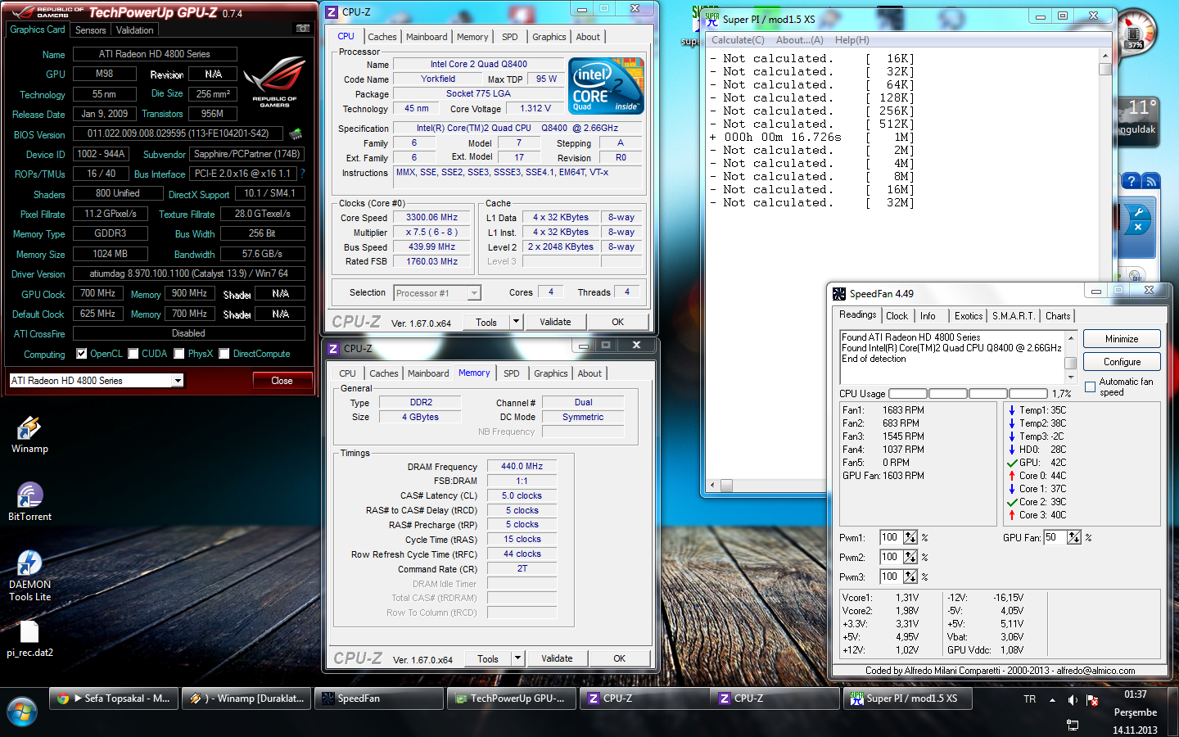Screen dimensions: 1179x737
Task: Click the Action Center flag in the tray
Action: [1091, 700]
